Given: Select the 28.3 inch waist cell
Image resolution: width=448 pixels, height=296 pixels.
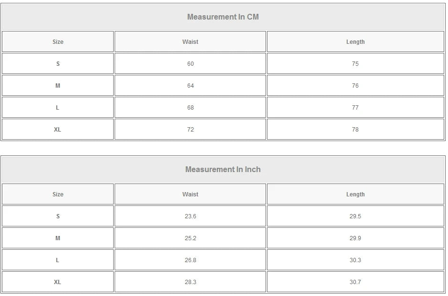Looking at the screenshot, I should [x=190, y=282].
